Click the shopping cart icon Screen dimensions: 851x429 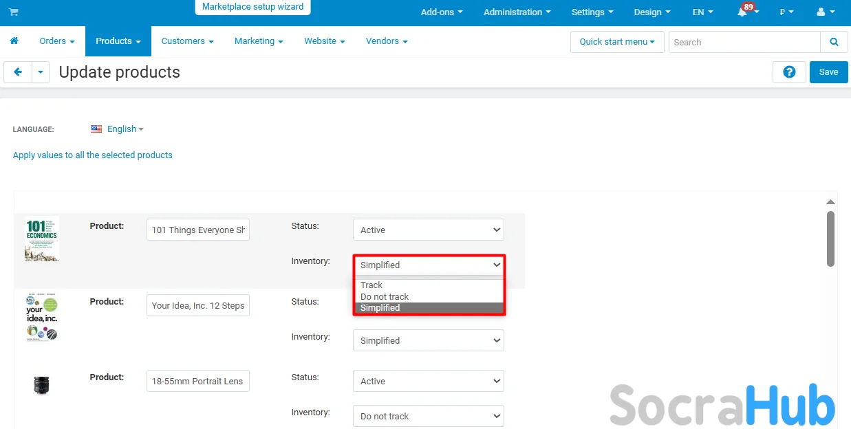pyautogui.click(x=14, y=12)
